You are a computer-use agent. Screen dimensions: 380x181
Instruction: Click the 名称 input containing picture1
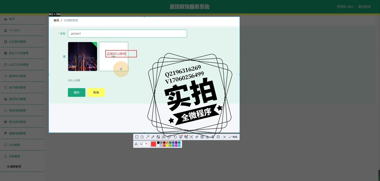127,34
